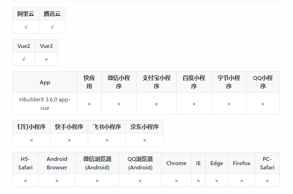Click the HBuilderX 3.6.0 app-vue cell
Viewport: 293px width, 194px height.
click(x=45, y=104)
